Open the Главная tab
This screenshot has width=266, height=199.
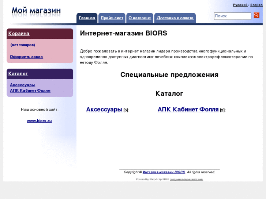click(87, 18)
